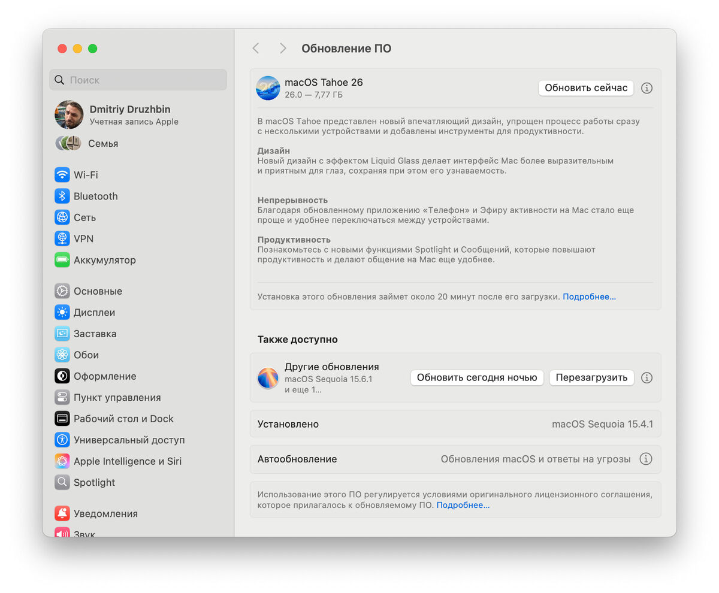
Task: Click Dmitriy Druzhbin profile avatar
Action: coord(69,115)
